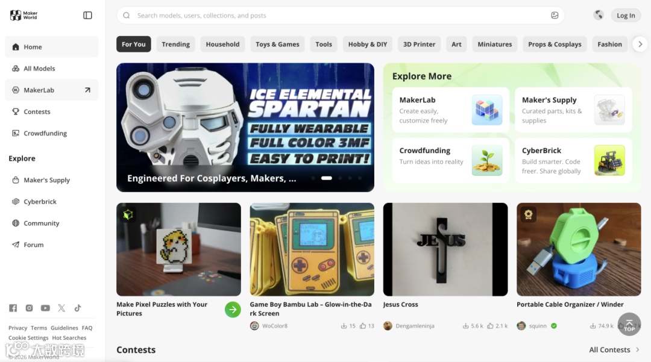This screenshot has height=362, width=651.
Task: Open Forum in sidebar
Action: (51, 245)
